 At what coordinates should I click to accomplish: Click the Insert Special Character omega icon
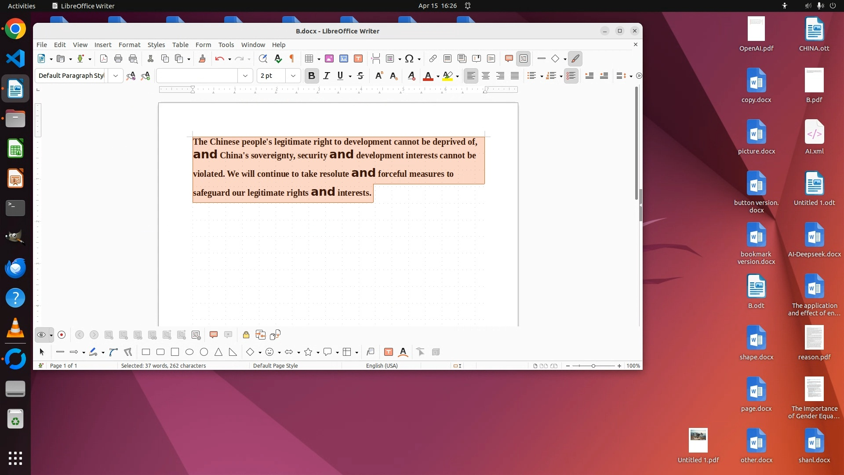[409, 58]
